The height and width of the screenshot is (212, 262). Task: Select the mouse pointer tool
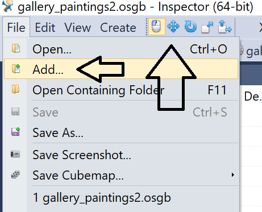tap(156, 27)
